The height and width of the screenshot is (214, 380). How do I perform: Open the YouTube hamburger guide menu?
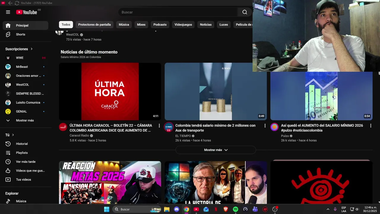click(8, 12)
